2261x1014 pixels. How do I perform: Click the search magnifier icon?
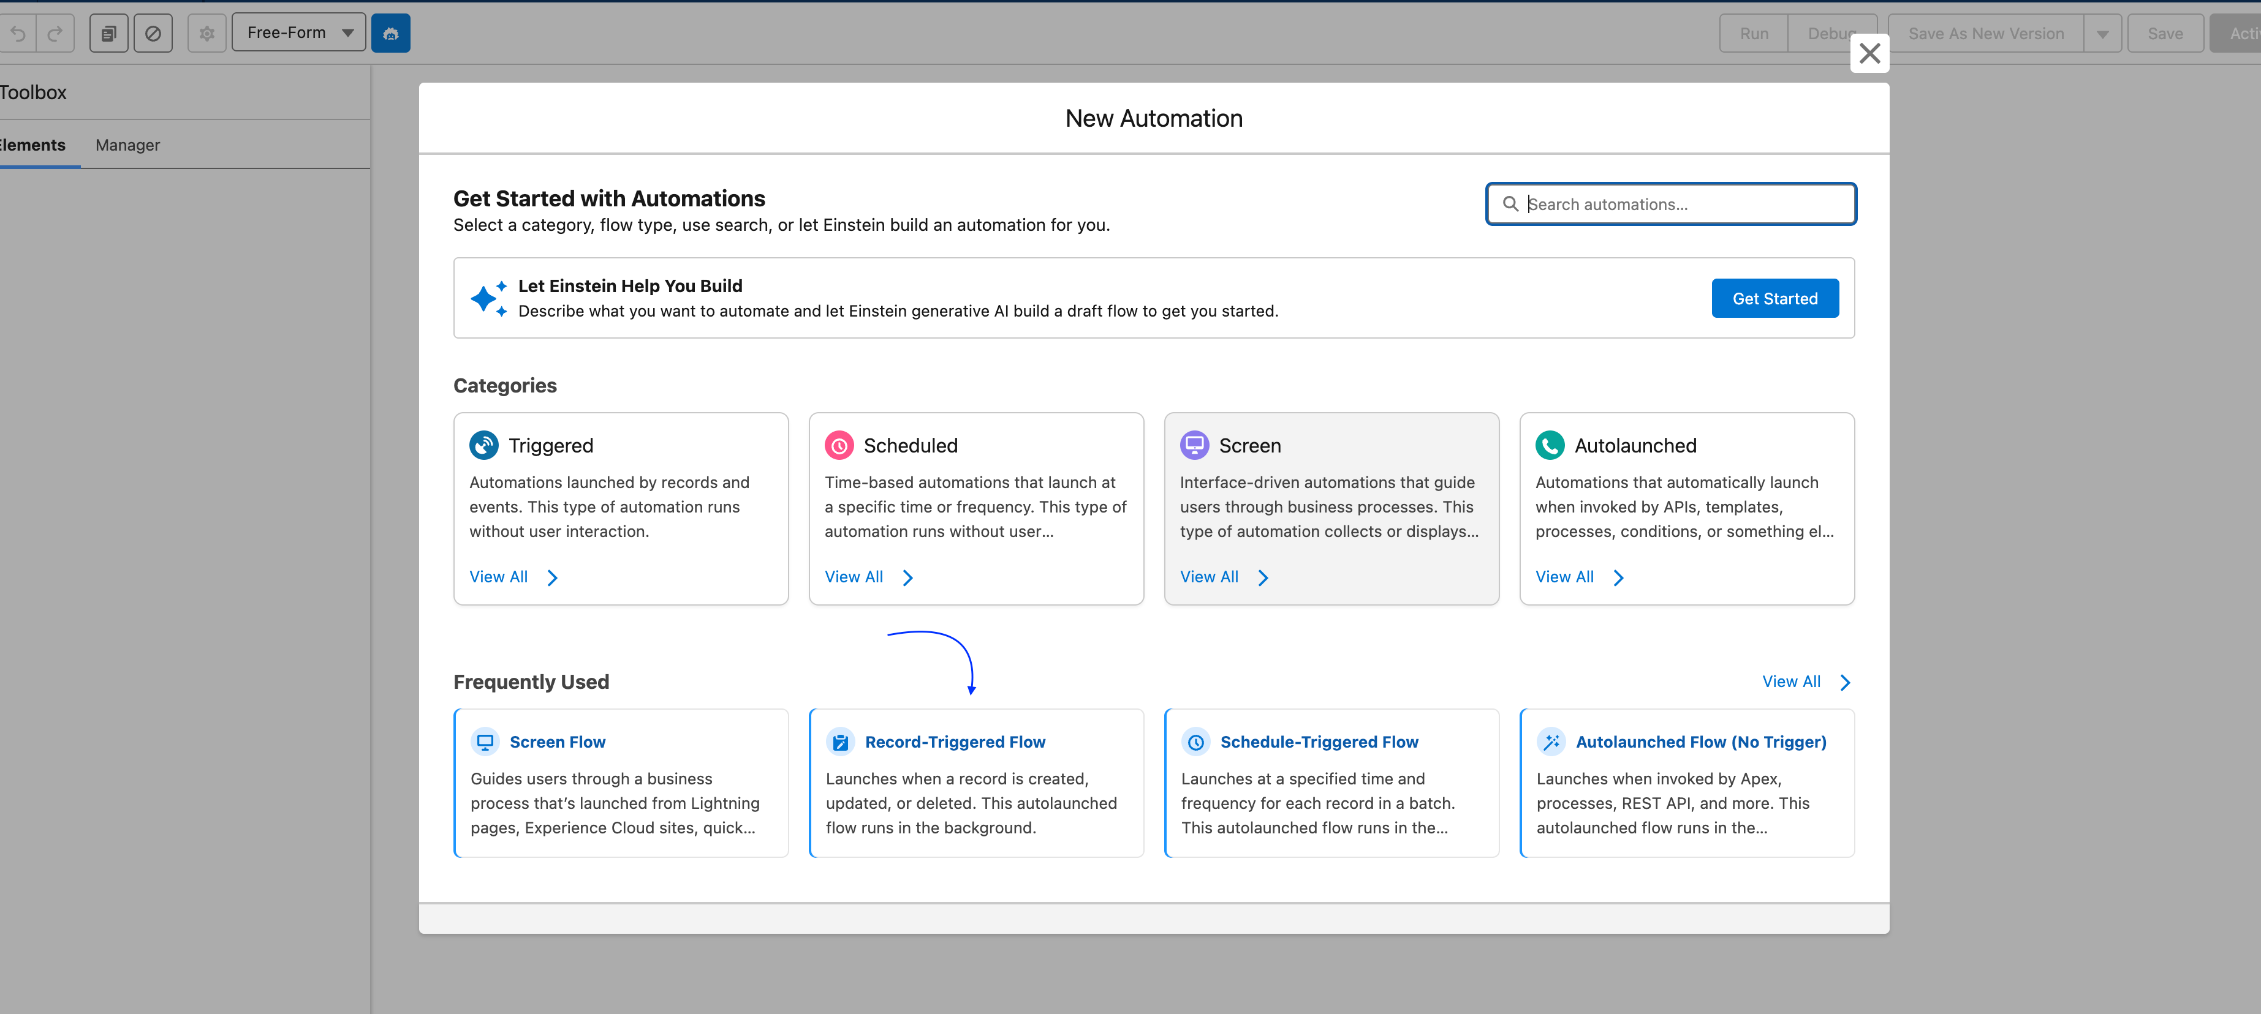coord(1510,205)
